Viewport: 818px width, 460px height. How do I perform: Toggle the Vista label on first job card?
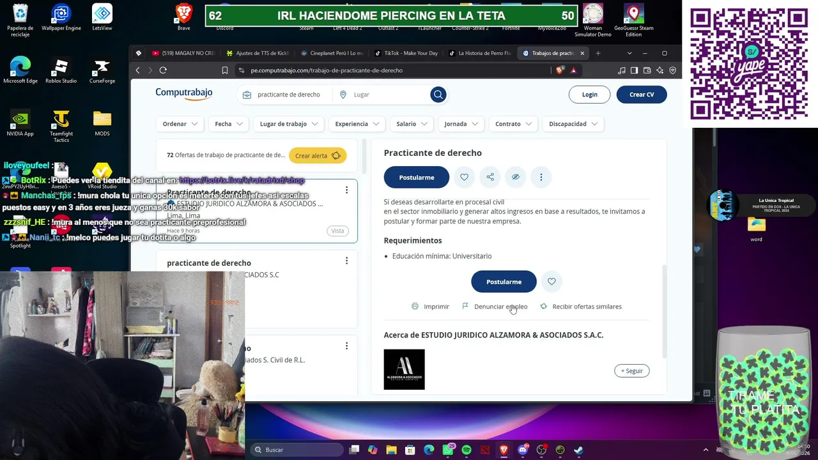coord(337,231)
